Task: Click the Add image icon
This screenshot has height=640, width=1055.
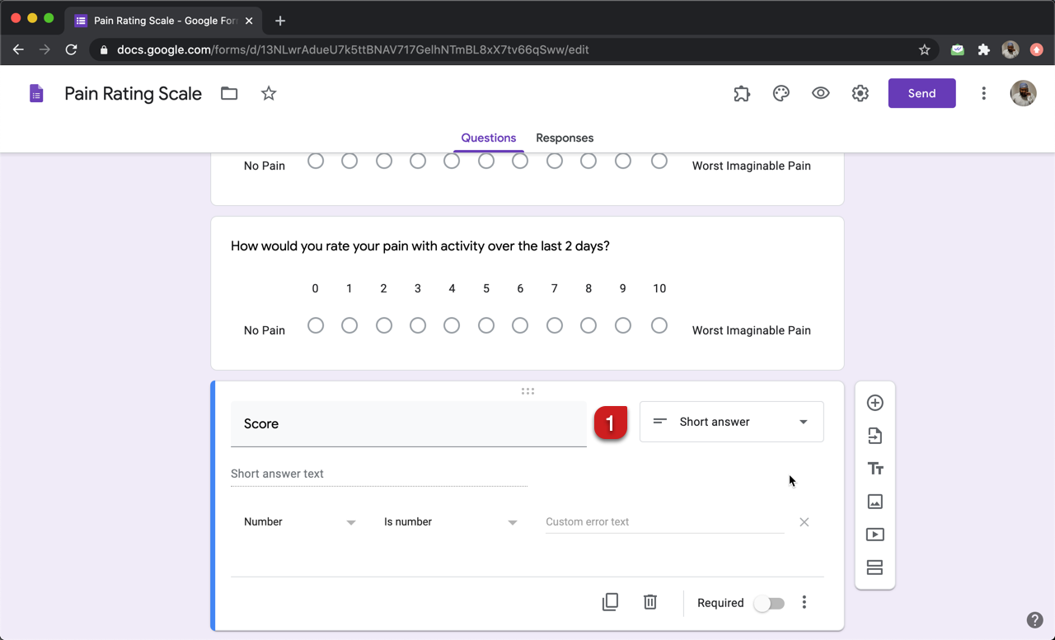Action: 874,502
